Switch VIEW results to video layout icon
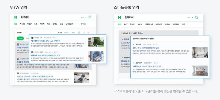This screenshot has width=220, height=100. [x=88, y=33]
